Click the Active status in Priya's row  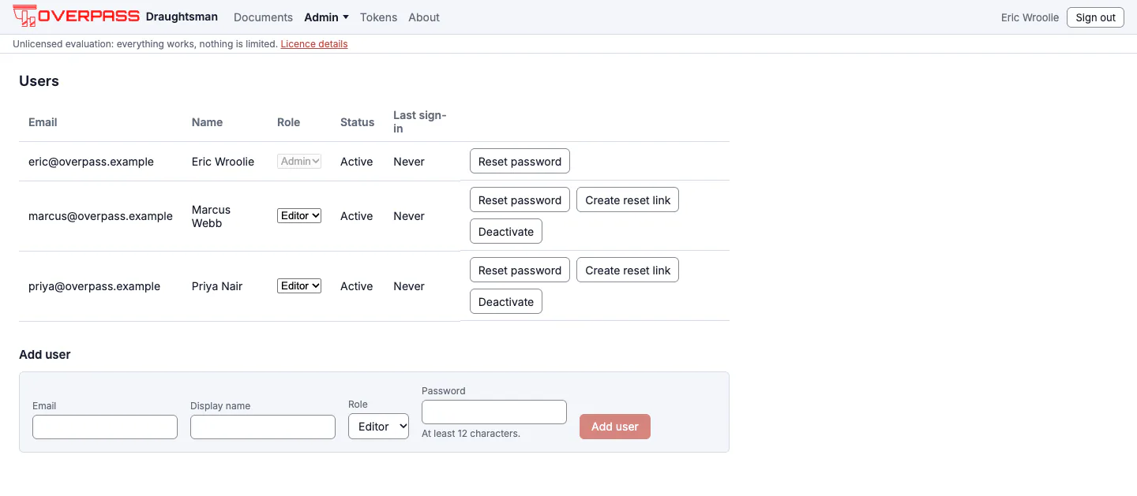pos(356,286)
